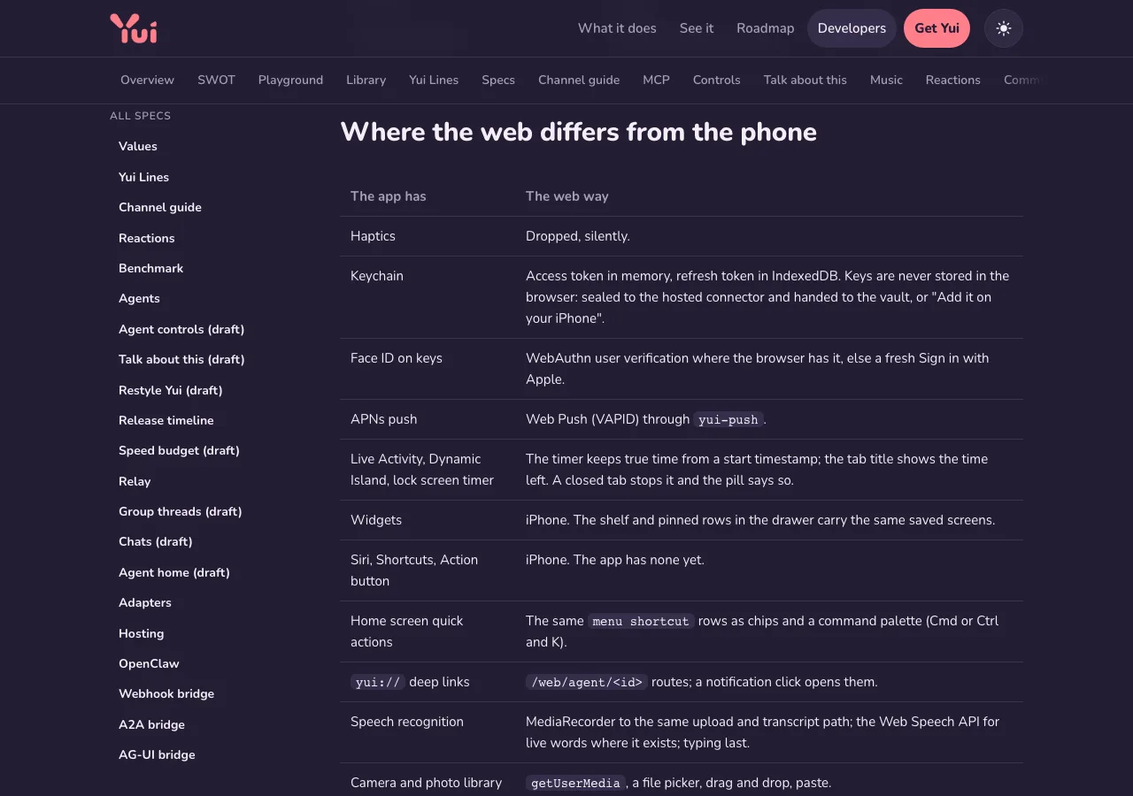Open the Roadmap link in the header
This screenshot has height=796, width=1133.
pos(766,28)
